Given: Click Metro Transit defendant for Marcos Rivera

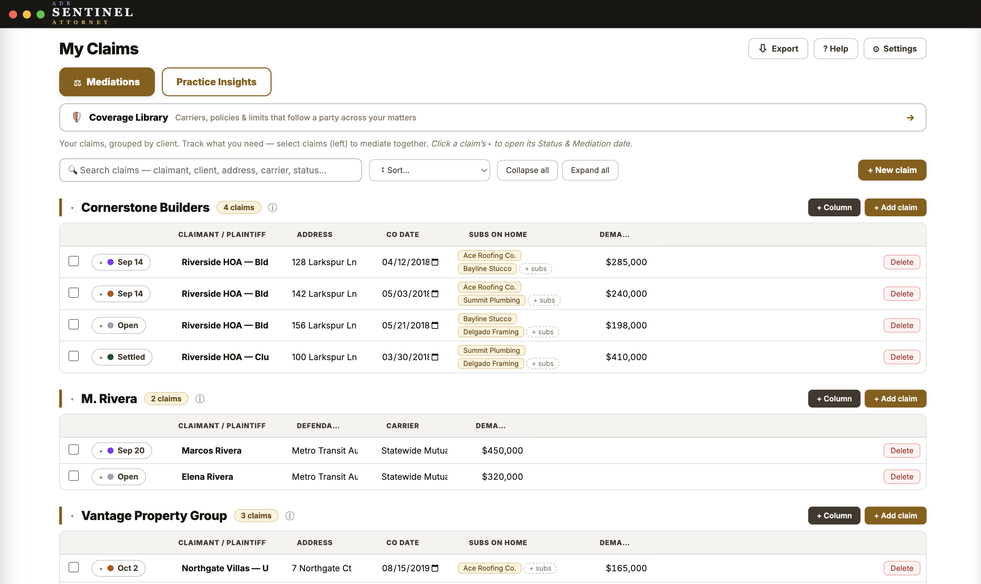Looking at the screenshot, I should [325, 451].
